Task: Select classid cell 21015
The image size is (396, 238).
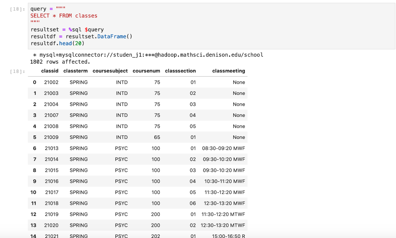Action: coord(51,170)
